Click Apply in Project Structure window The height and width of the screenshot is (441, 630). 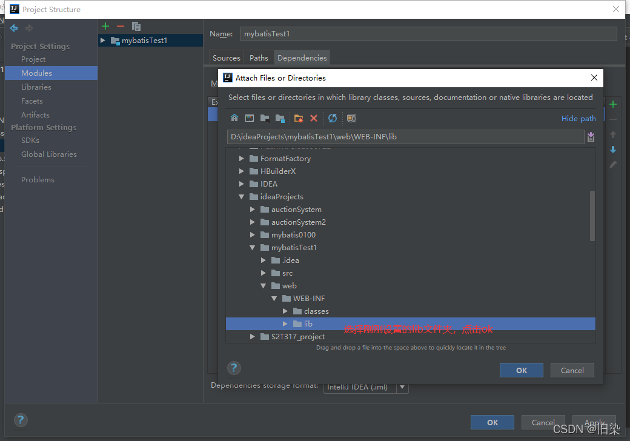coord(594,423)
